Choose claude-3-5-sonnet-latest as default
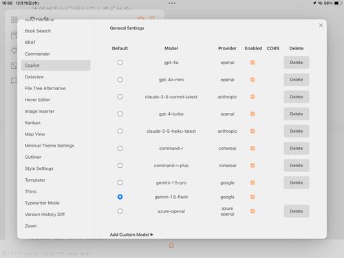344x258 pixels. click(120, 97)
